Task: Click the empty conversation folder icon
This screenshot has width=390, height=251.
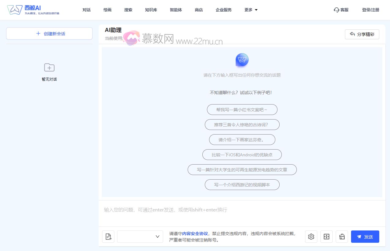Action: (x=49, y=67)
